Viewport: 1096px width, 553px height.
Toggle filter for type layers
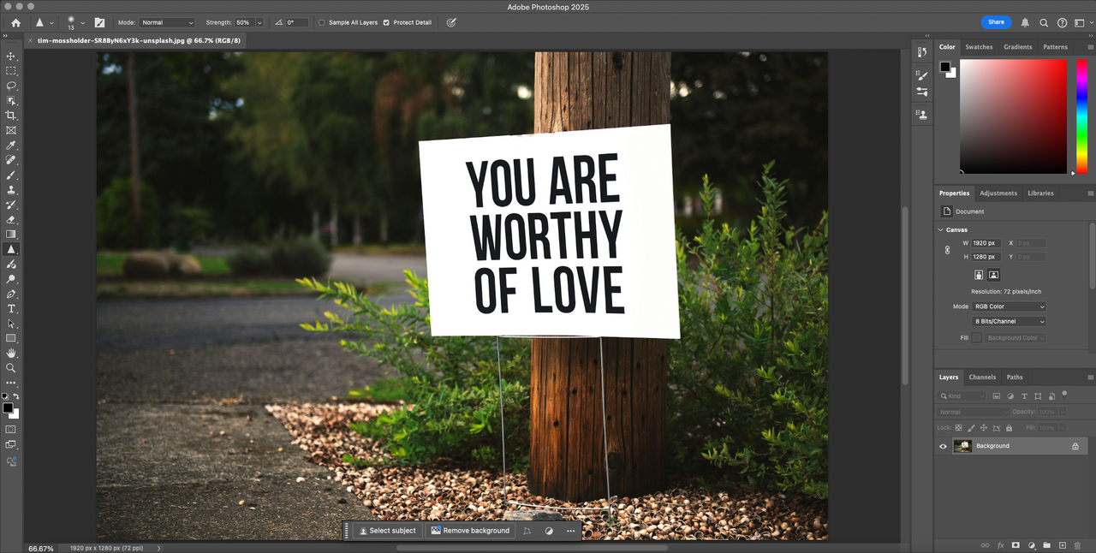1024,396
